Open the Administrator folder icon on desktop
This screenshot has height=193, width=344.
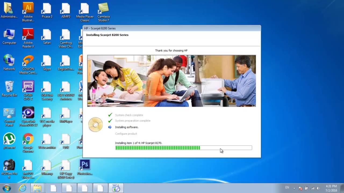click(x=9, y=11)
